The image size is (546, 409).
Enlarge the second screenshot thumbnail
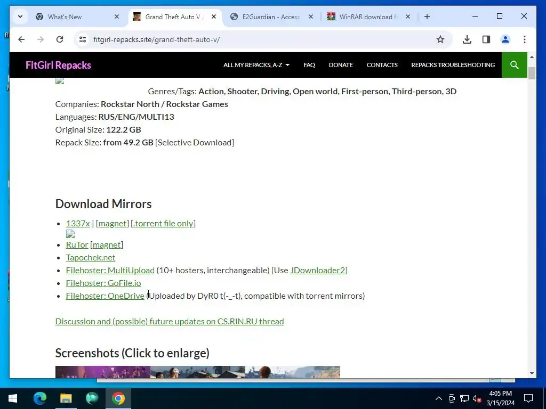[198, 372]
